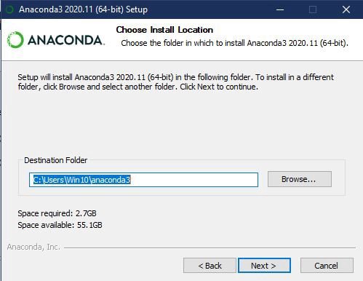Viewport: 363px width, 281px height.
Task: Click the Anaconda icon in the title bar
Action: click(10, 9)
